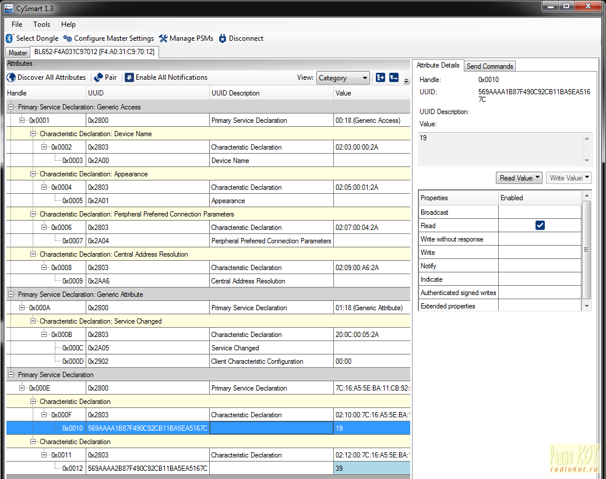
Task: Click the 'Authenticated signed writes' property label
Action: 459,293
